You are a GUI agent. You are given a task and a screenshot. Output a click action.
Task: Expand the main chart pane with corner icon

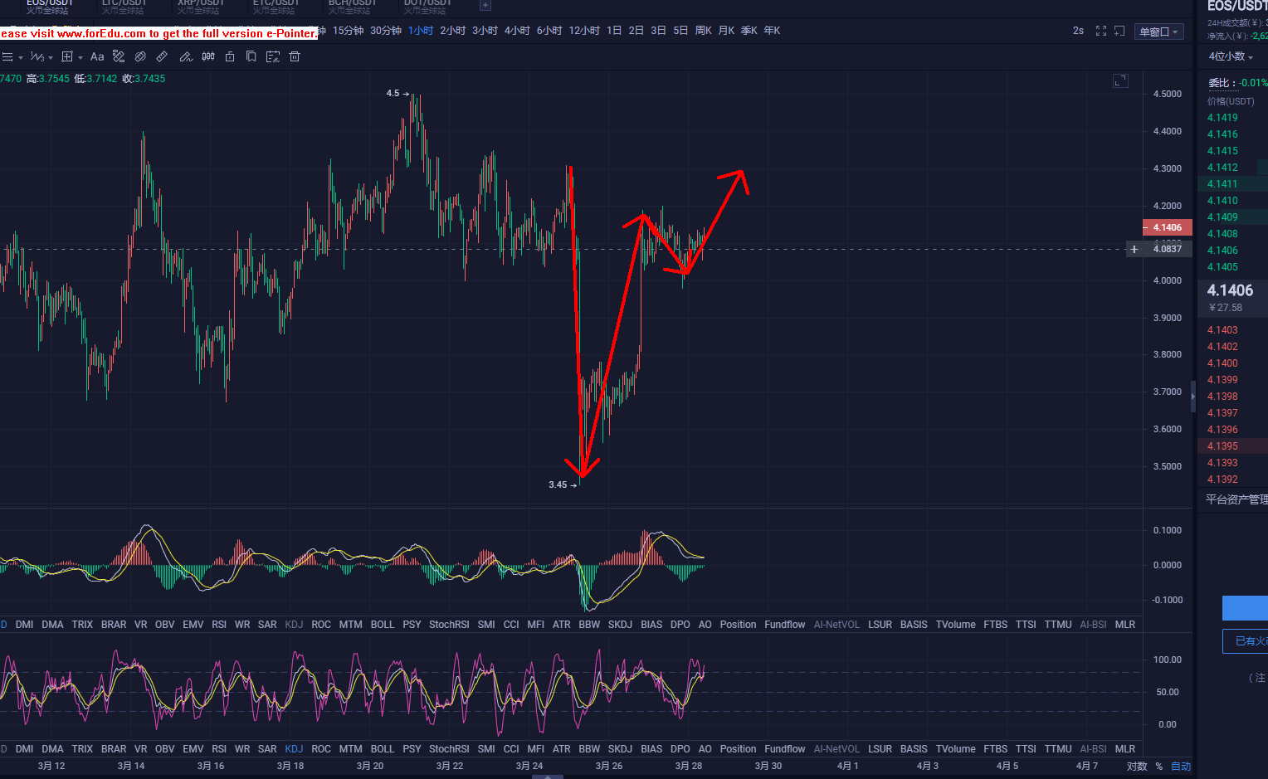pyautogui.click(x=1120, y=80)
